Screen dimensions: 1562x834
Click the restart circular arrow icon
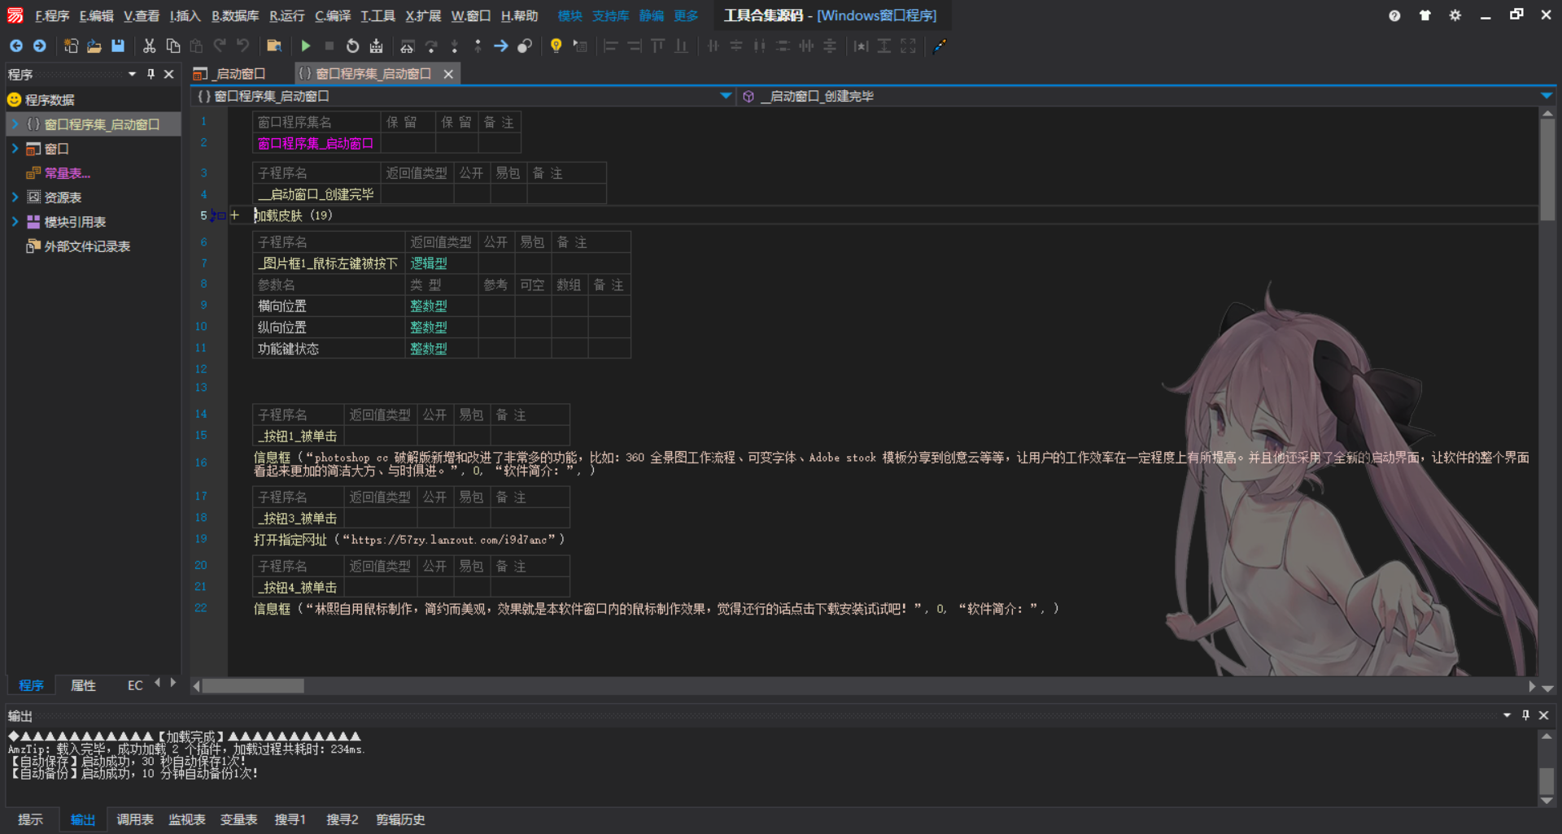point(352,46)
